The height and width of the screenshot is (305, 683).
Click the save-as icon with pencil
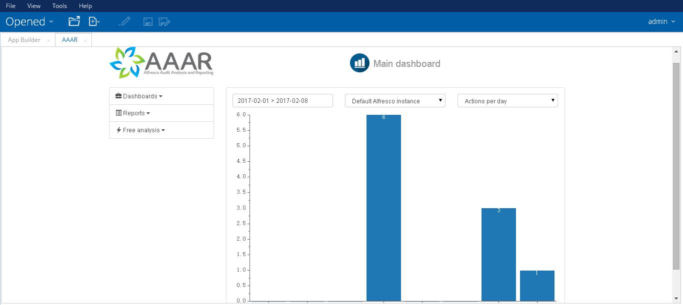pyautogui.click(x=164, y=21)
